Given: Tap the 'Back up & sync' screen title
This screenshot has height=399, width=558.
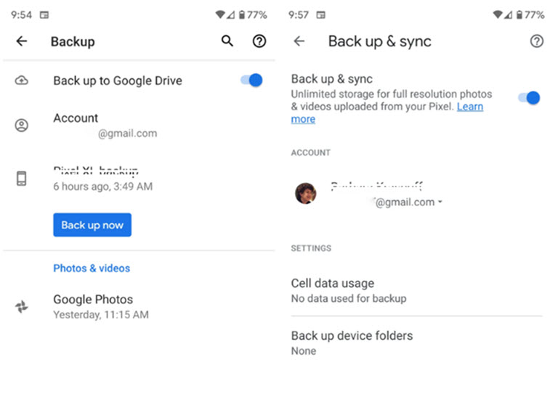Looking at the screenshot, I should [380, 41].
